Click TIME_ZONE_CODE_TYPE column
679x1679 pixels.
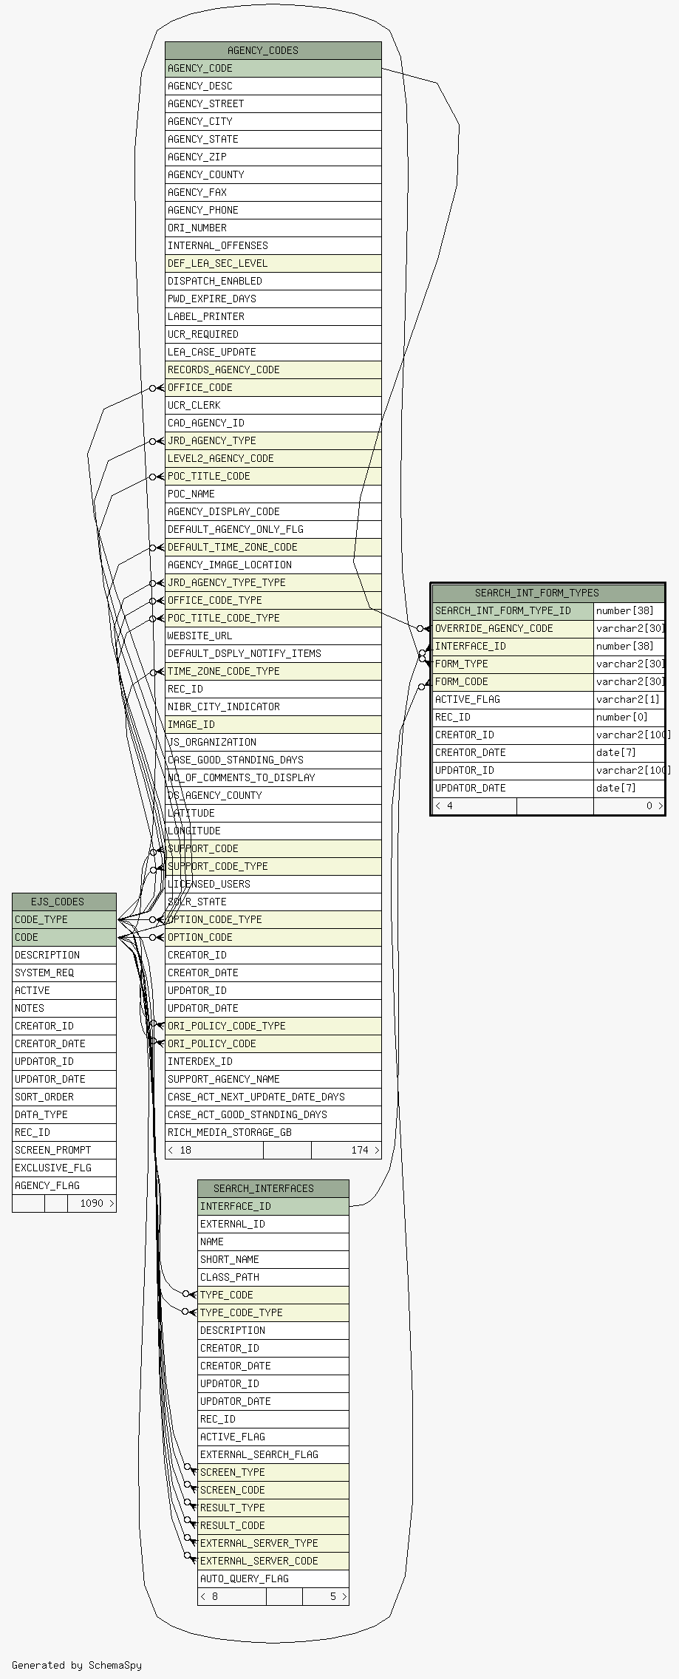273,671
